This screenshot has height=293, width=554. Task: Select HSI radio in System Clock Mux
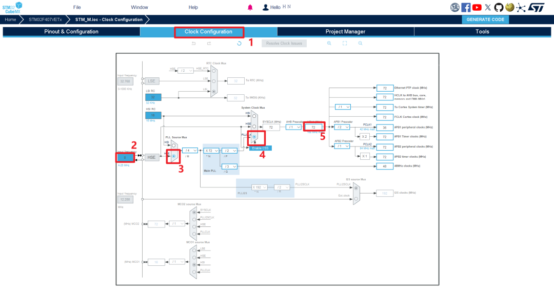(x=254, y=116)
